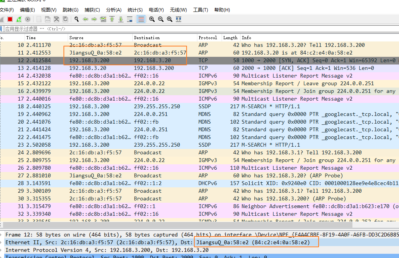This screenshot has width=399, height=258.
Task: Sort packets by Protocol column header
Action: tap(208, 38)
